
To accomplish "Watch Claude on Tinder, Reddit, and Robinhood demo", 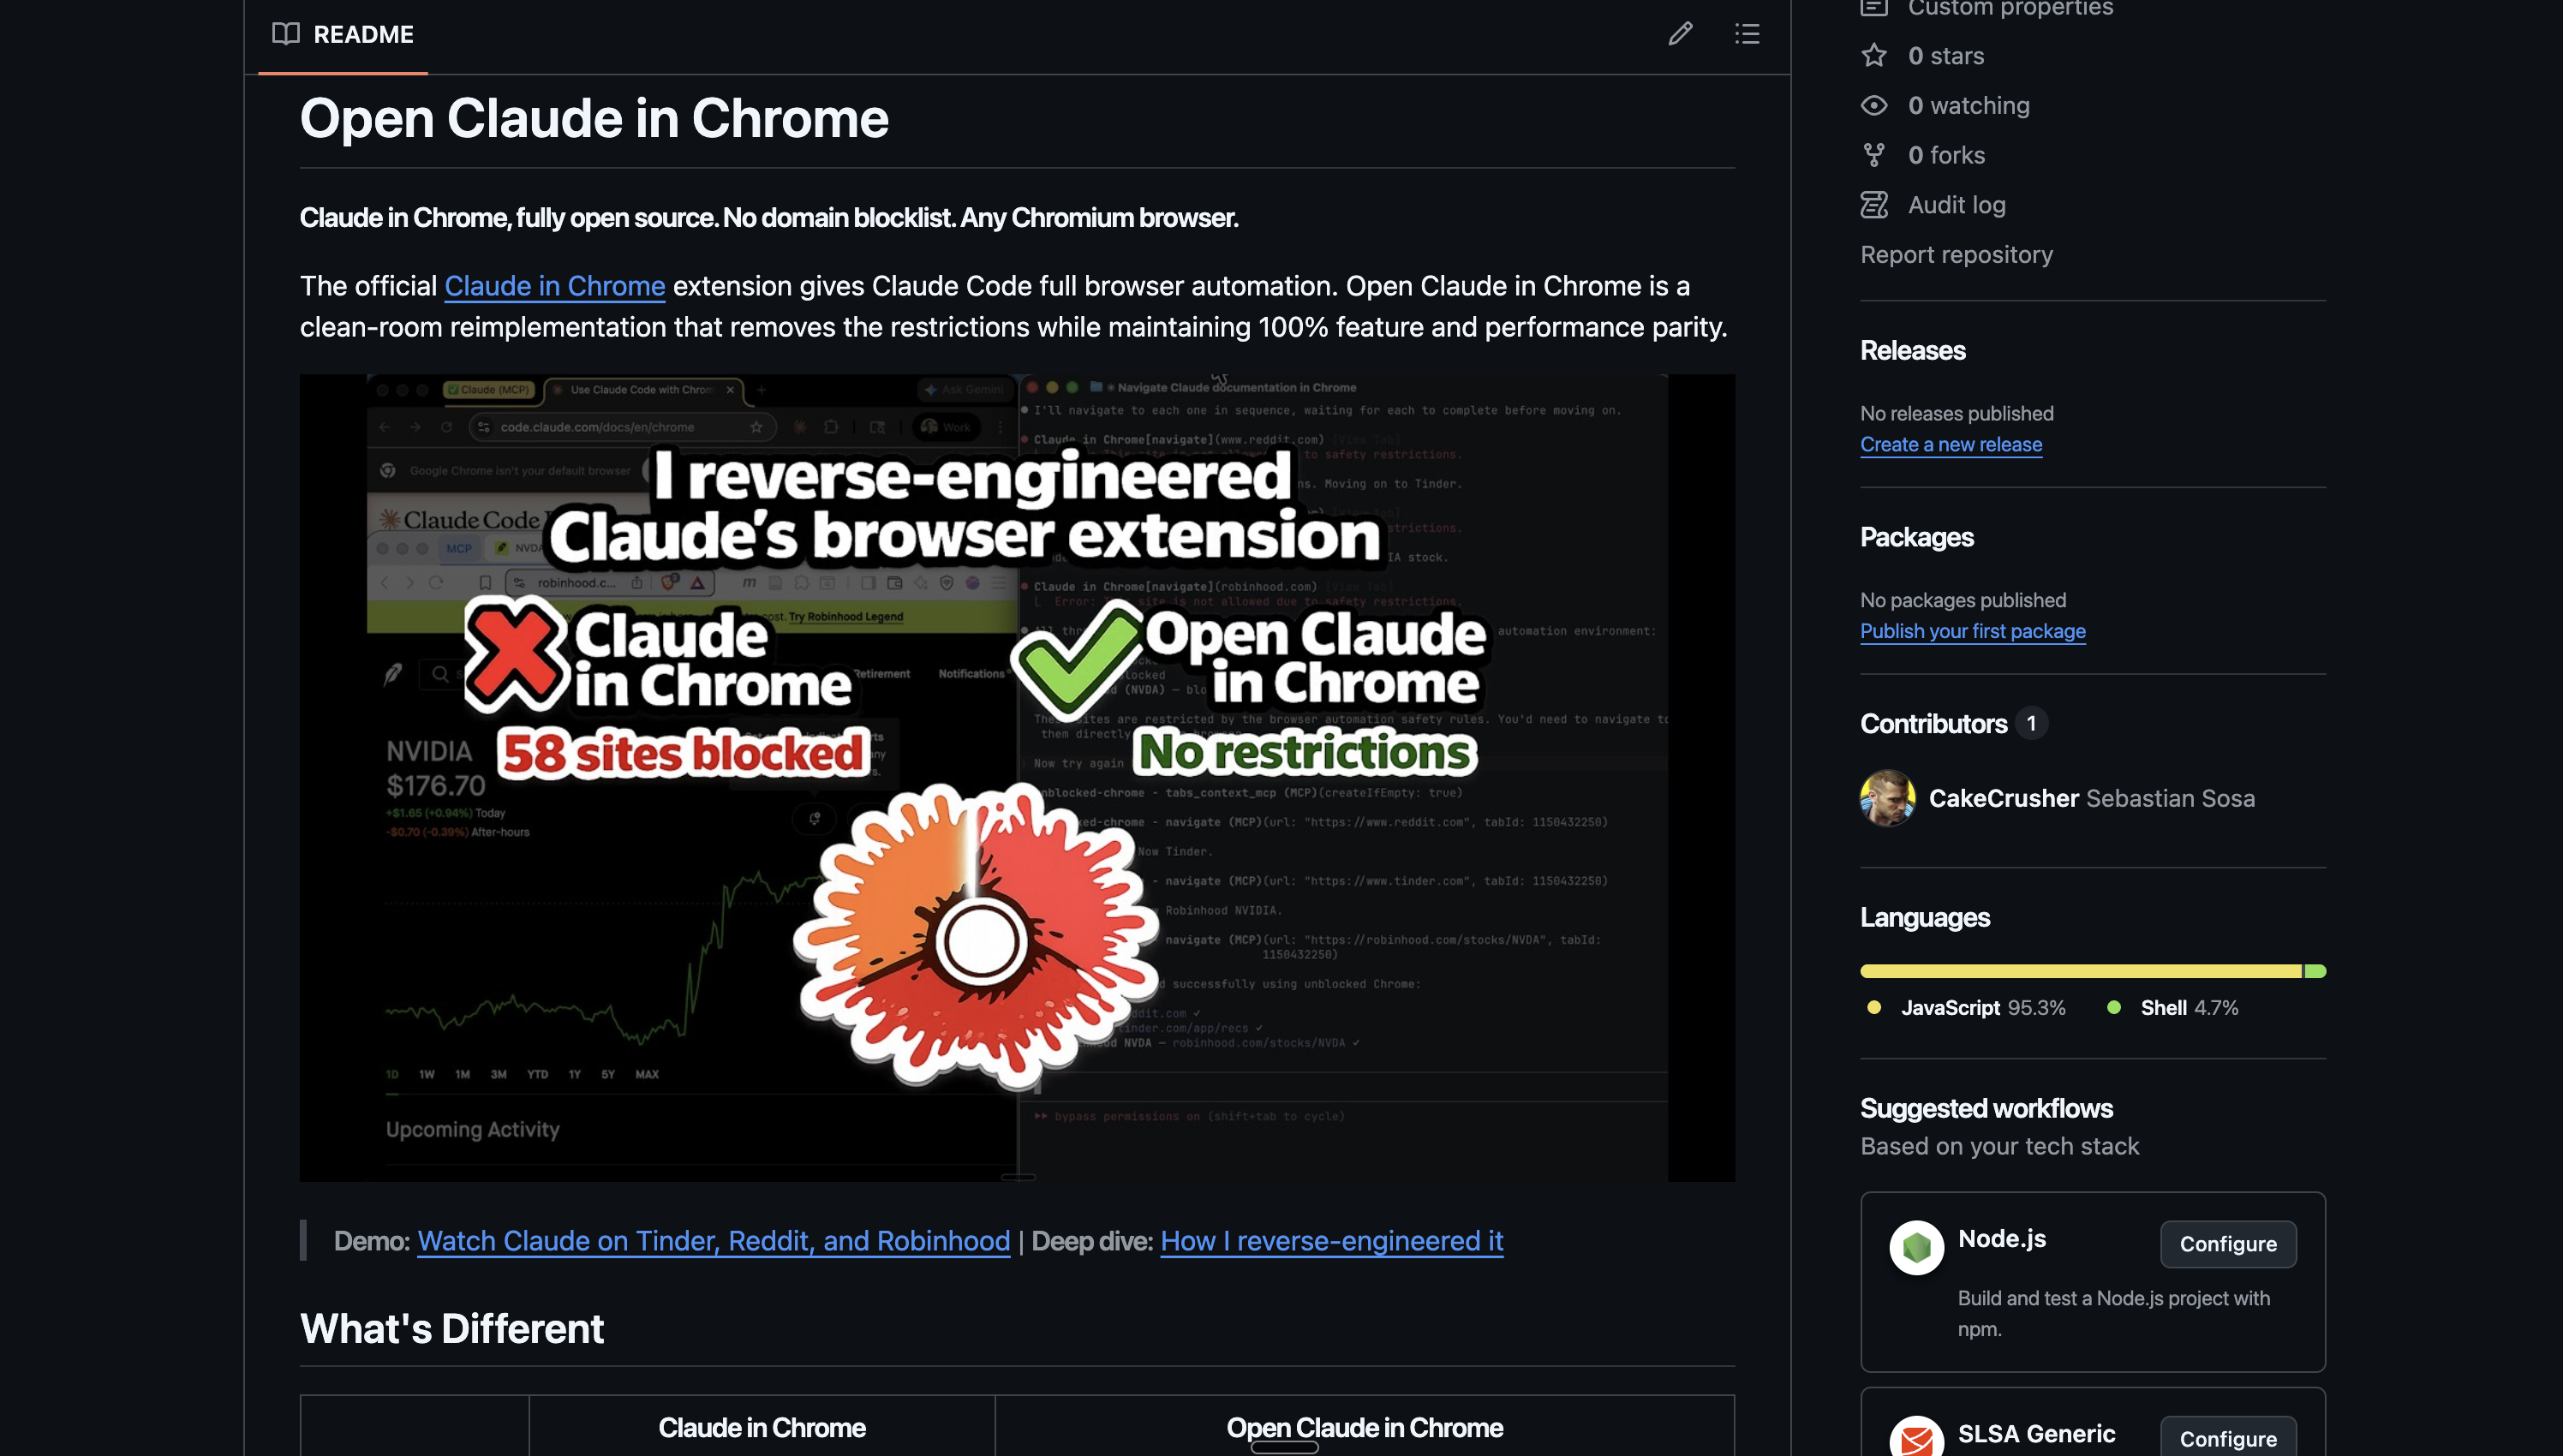I will point(713,1241).
